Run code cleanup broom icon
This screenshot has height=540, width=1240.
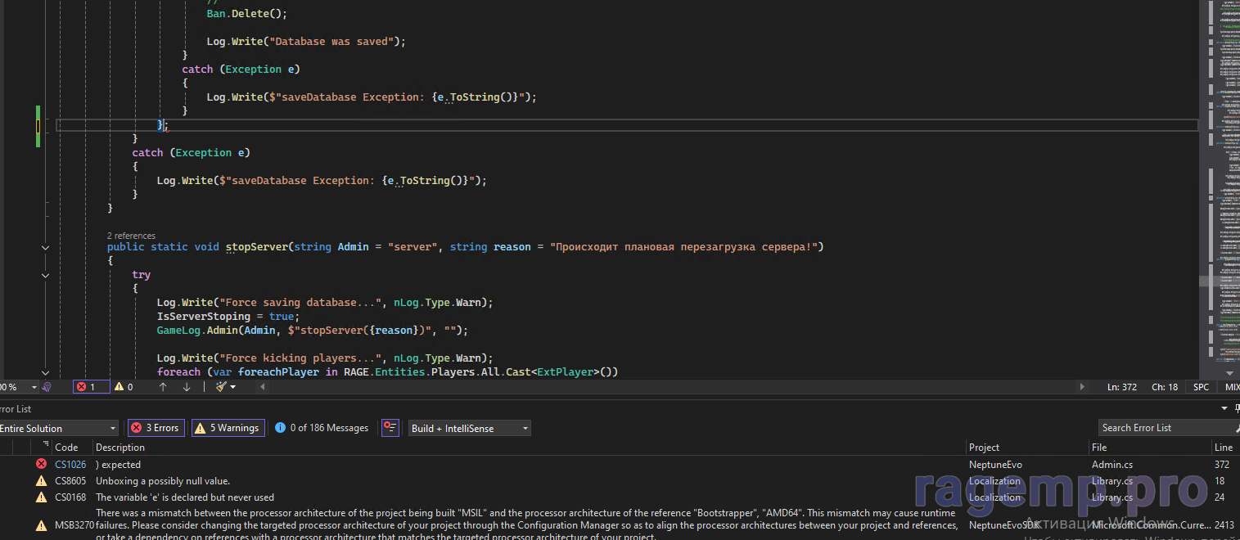pyautogui.click(x=220, y=387)
